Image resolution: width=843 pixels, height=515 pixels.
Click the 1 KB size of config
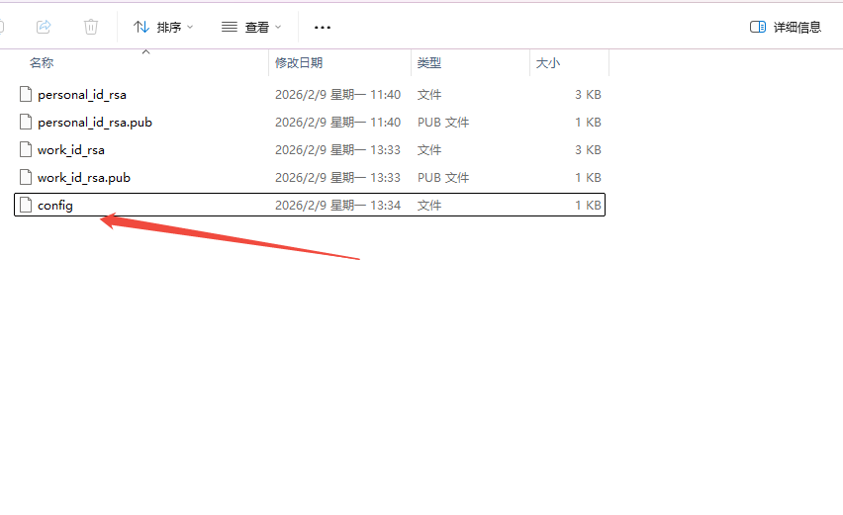pyautogui.click(x=588, y=206)
